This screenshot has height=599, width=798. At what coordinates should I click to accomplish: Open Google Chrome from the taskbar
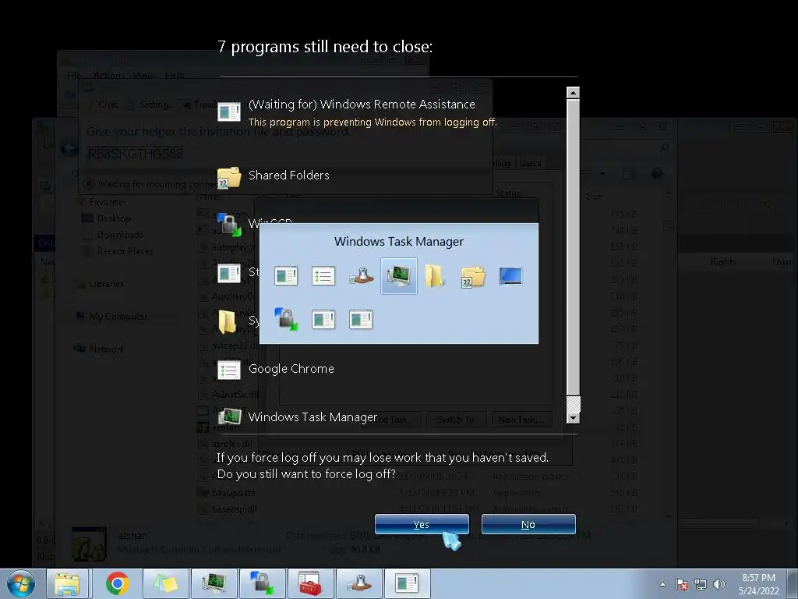[x=118, y=583]
